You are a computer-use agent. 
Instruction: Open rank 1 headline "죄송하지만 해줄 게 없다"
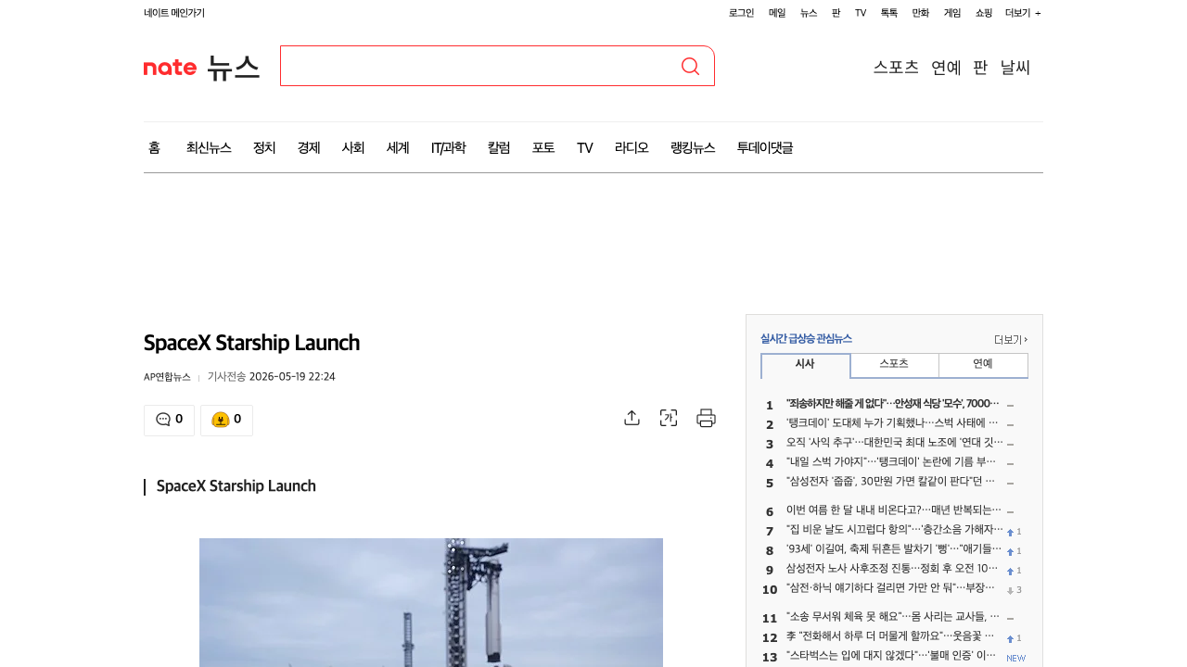click(892, 405)
